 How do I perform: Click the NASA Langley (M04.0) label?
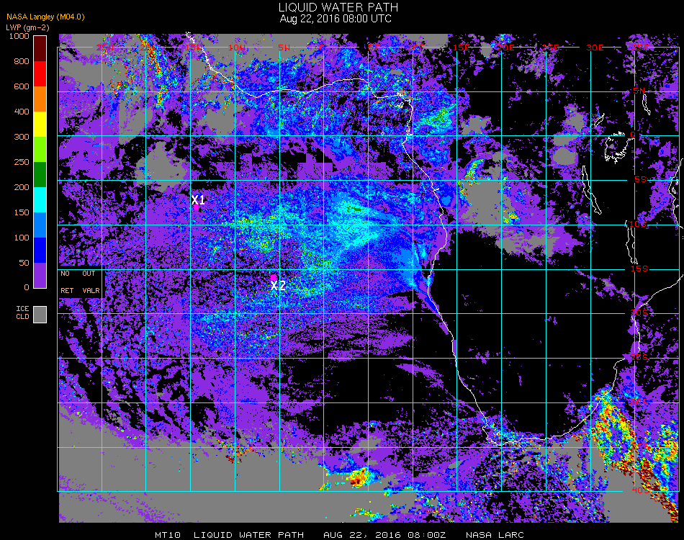(x=45, y=17)
